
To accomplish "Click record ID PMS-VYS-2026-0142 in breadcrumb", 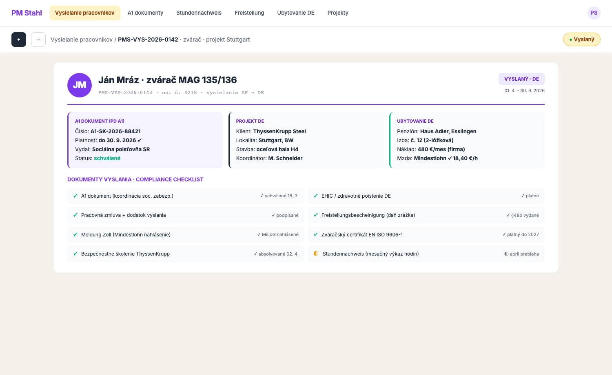I will (x=148, y=40).
